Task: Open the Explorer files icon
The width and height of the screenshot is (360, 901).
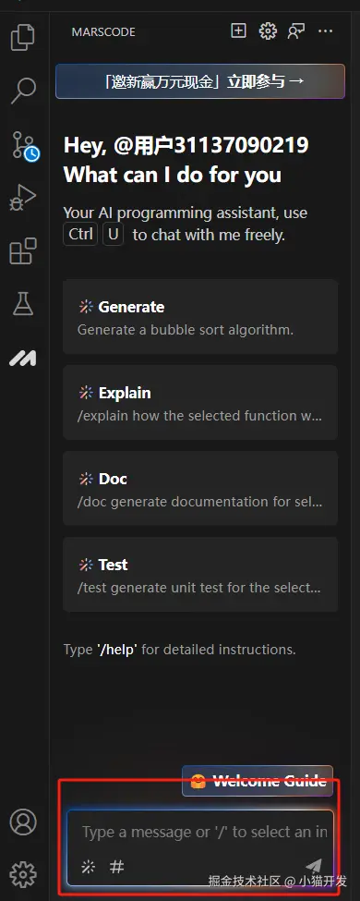Action: (x=23, y=37)
